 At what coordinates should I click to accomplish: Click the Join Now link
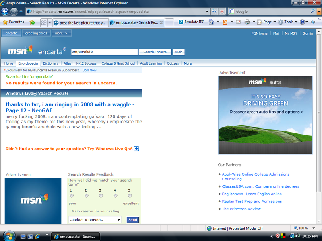pos(89,70)
